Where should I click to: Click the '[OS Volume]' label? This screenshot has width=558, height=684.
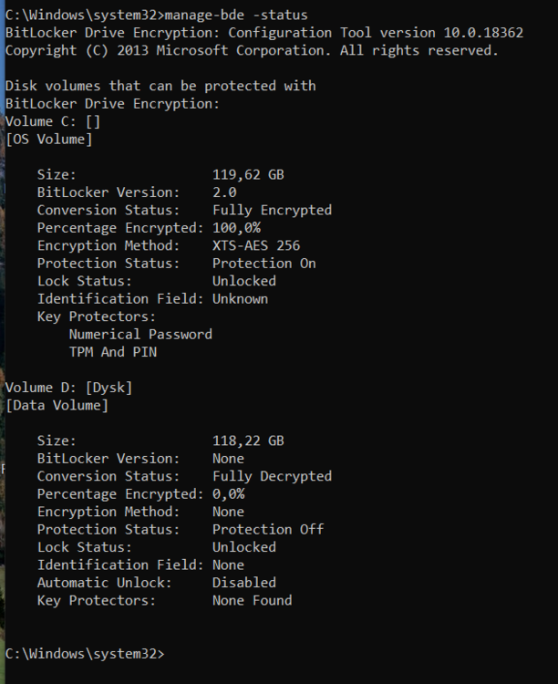[49, 140]
